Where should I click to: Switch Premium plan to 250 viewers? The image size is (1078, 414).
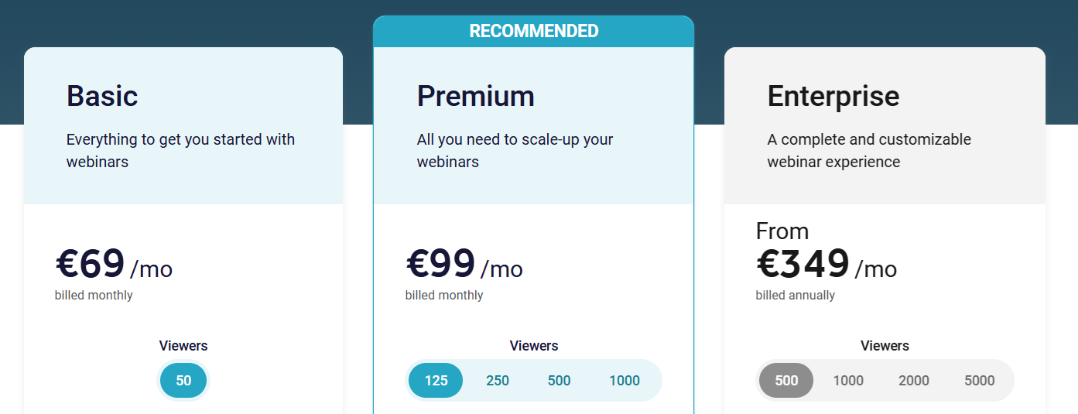[x=498, y=381]
